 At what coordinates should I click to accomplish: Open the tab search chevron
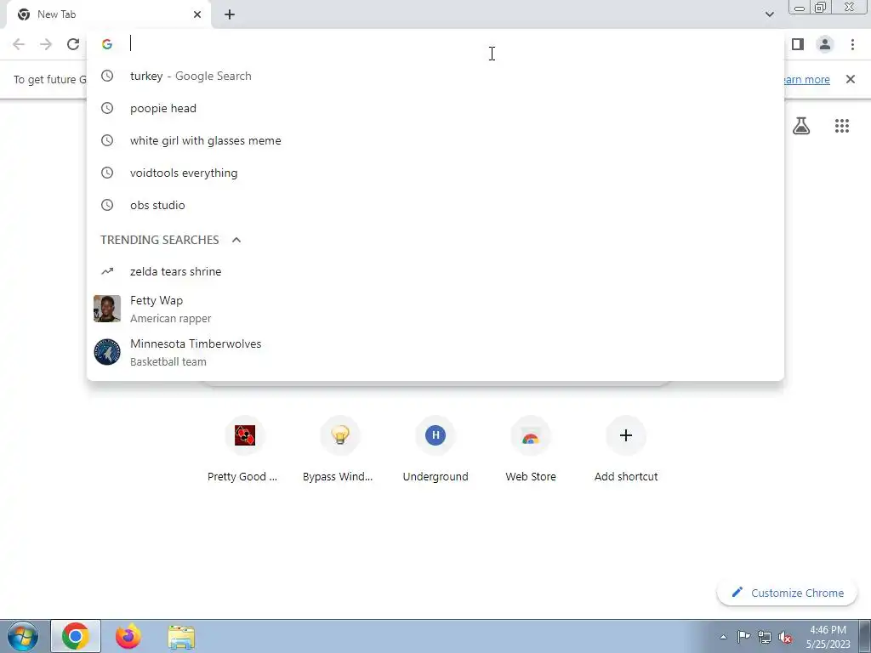(x=769, y=14)
